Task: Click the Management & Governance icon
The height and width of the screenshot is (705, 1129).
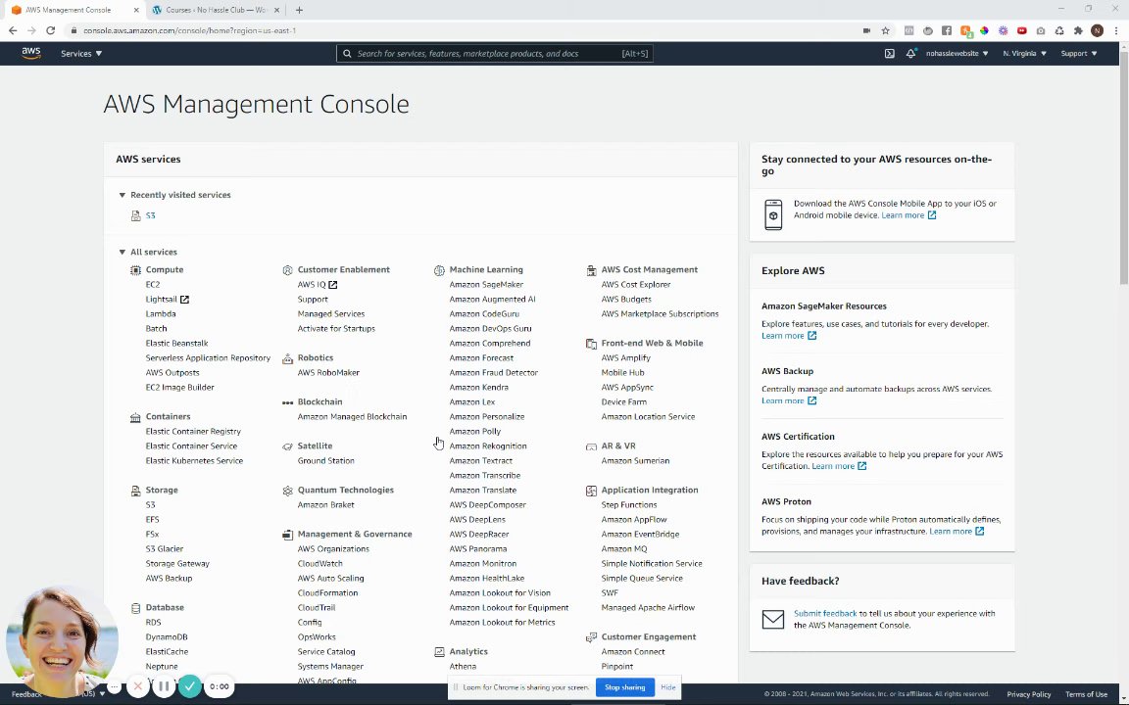Action: pos(287,534)
